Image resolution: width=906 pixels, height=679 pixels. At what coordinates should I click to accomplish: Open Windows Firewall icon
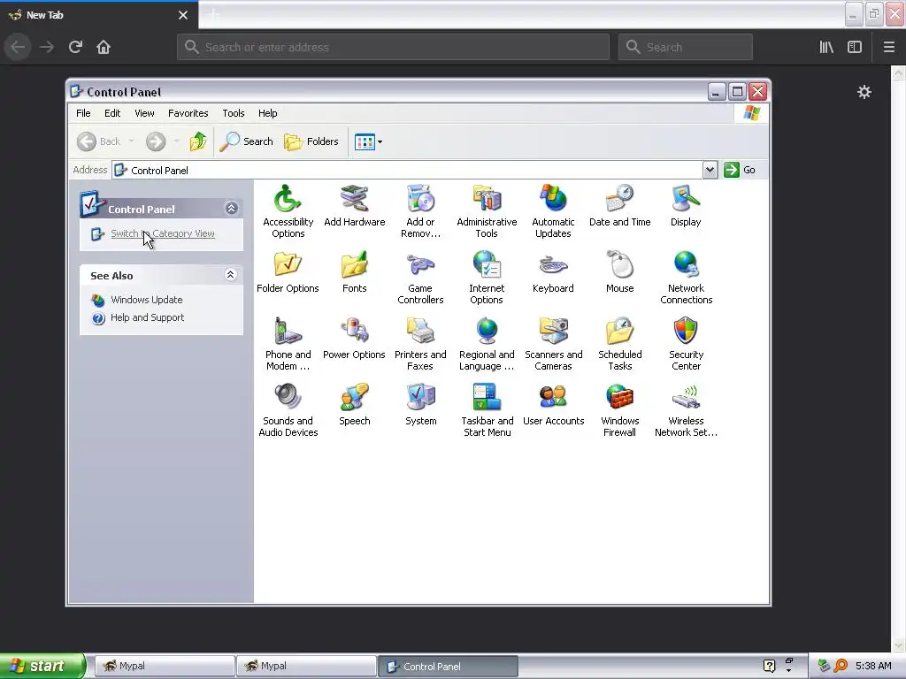[619, 410]
